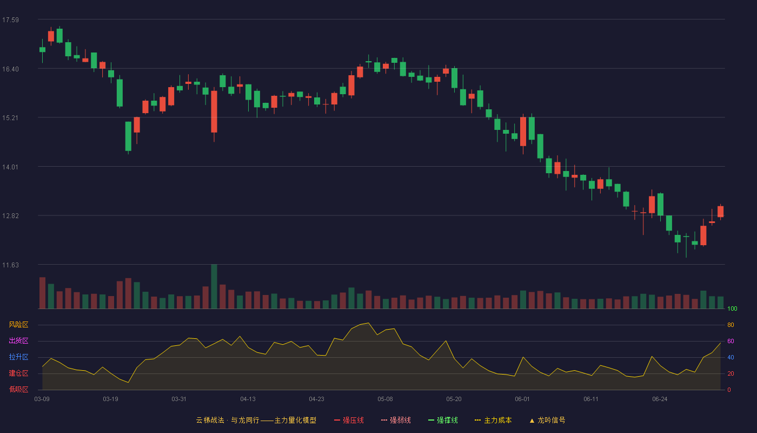Click the 04-23 date label
Screen dimensions: 757x433
click(x=316, y=399)
